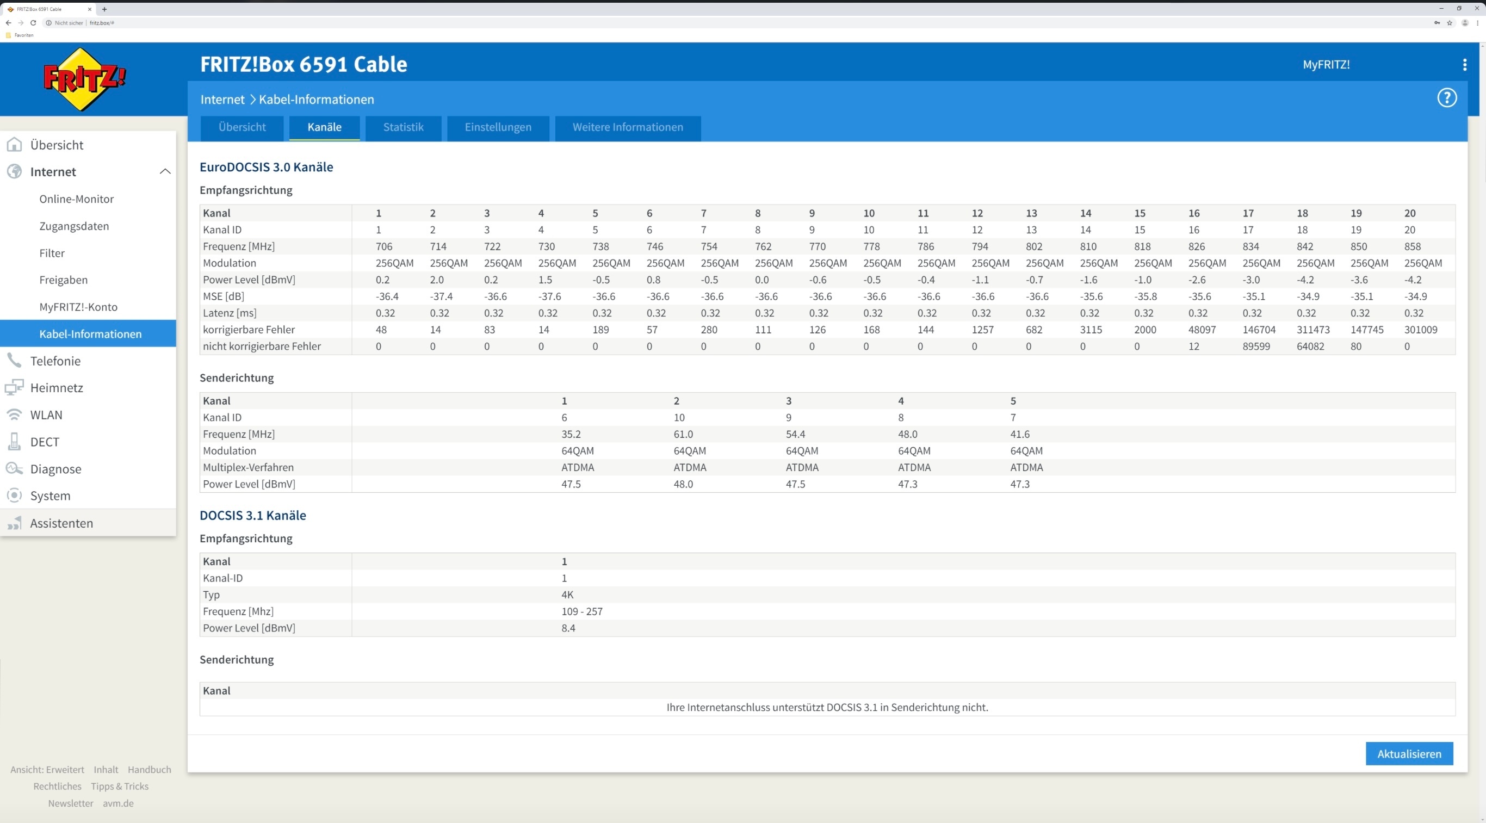Select Kabel-Informationen in the sidebar

[88, 333]
